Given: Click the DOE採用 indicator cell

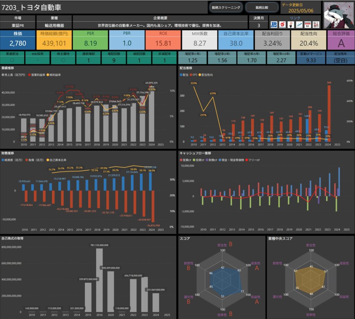Looking at the screenshot, I should point(37,58).
